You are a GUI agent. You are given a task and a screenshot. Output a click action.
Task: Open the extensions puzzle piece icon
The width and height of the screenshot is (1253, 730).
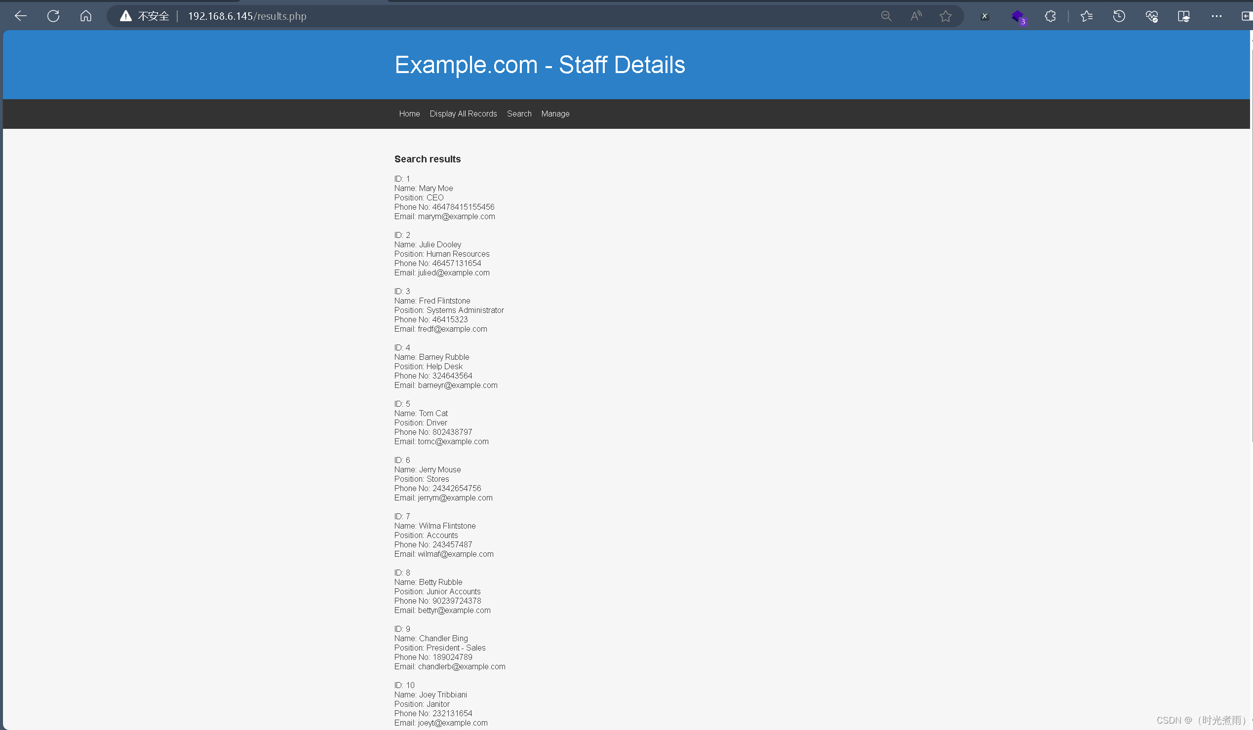(x=1050, y=16)
